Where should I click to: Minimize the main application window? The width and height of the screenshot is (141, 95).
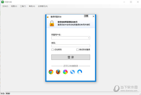[124, 2]
